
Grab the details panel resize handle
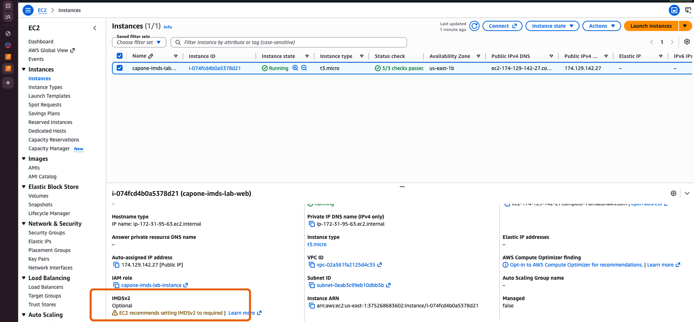click(x=402, y=187)
